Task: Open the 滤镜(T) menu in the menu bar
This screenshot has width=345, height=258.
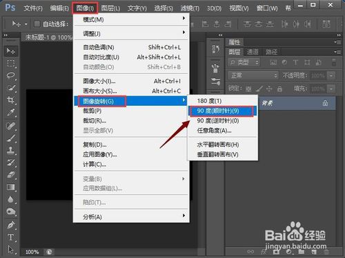Action: pyautogui.click(x=190, y=8)
